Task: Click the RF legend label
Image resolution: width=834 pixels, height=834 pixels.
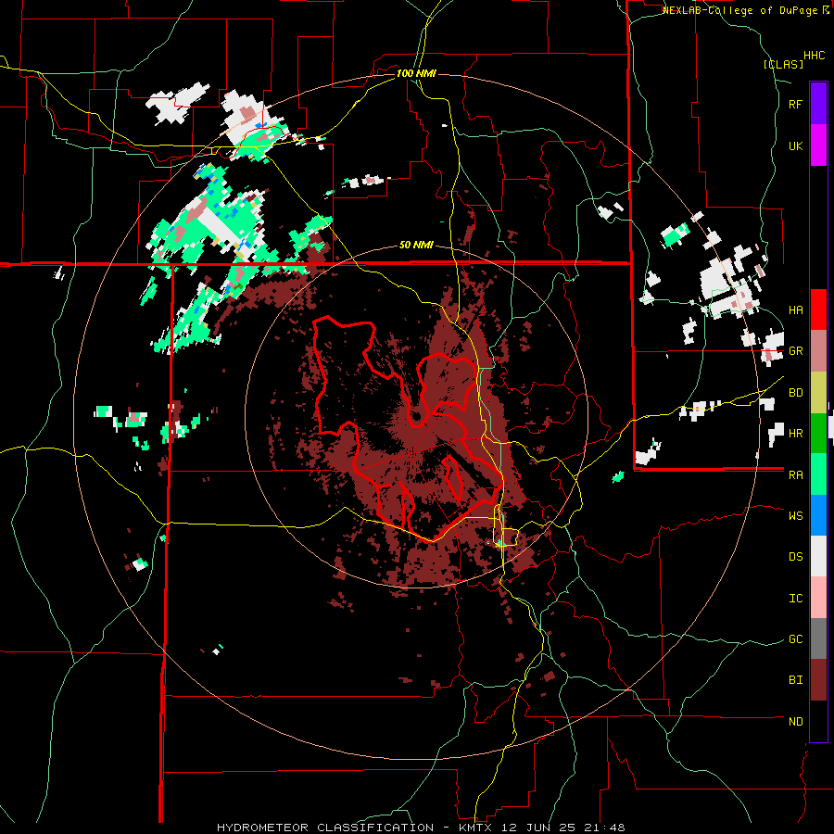Action: [x=795, y=104]
